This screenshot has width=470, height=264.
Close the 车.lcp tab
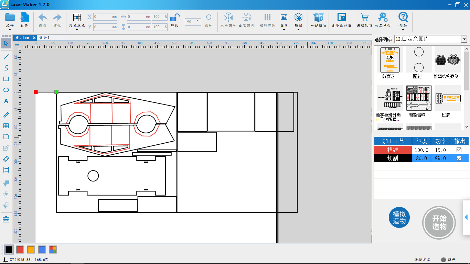tap(34, 37)
